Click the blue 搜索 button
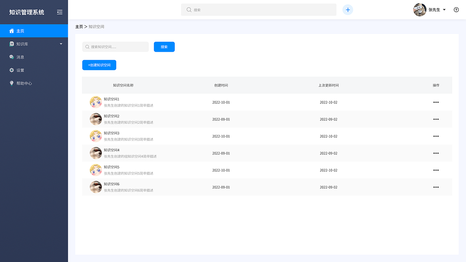This screenshot has height=262, width=466. coord(164,47)
